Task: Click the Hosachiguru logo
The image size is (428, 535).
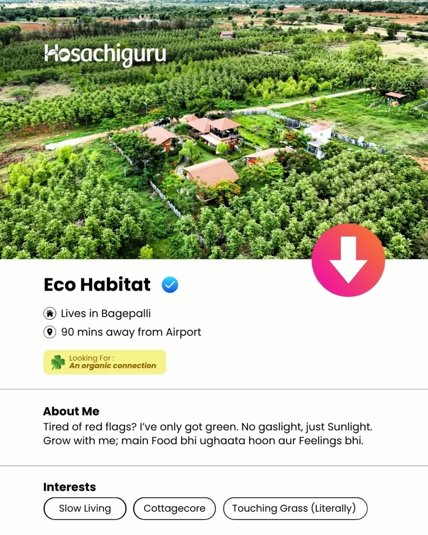Action: click(105, 55)
